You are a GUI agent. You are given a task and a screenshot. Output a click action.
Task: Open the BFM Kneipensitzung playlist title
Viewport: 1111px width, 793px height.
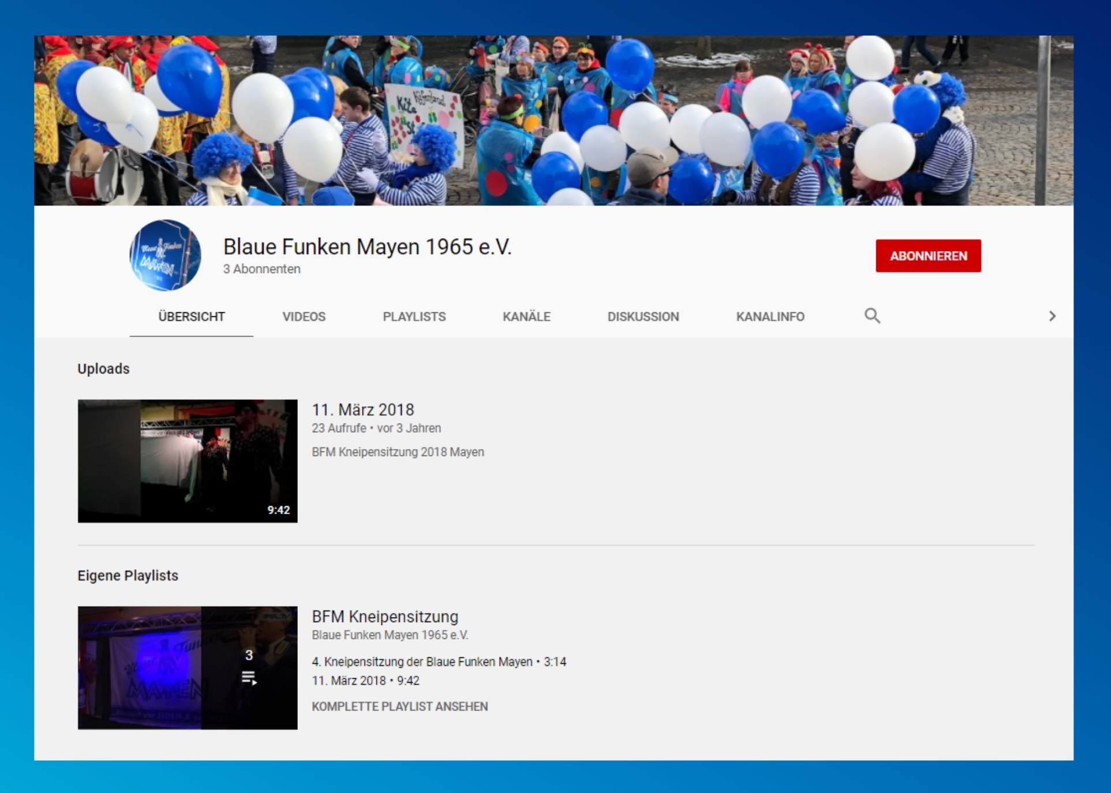click(x=385, y=616)
